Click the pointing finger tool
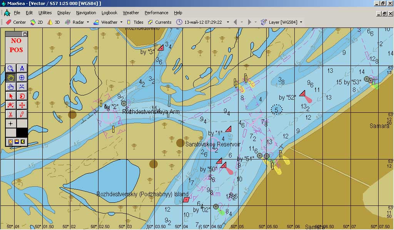 pos(11,87)
